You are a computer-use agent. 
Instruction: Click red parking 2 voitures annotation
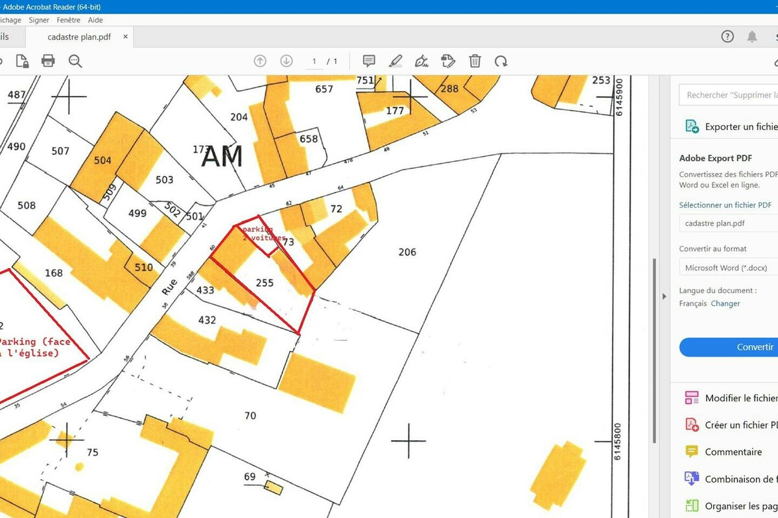point(263,234)
